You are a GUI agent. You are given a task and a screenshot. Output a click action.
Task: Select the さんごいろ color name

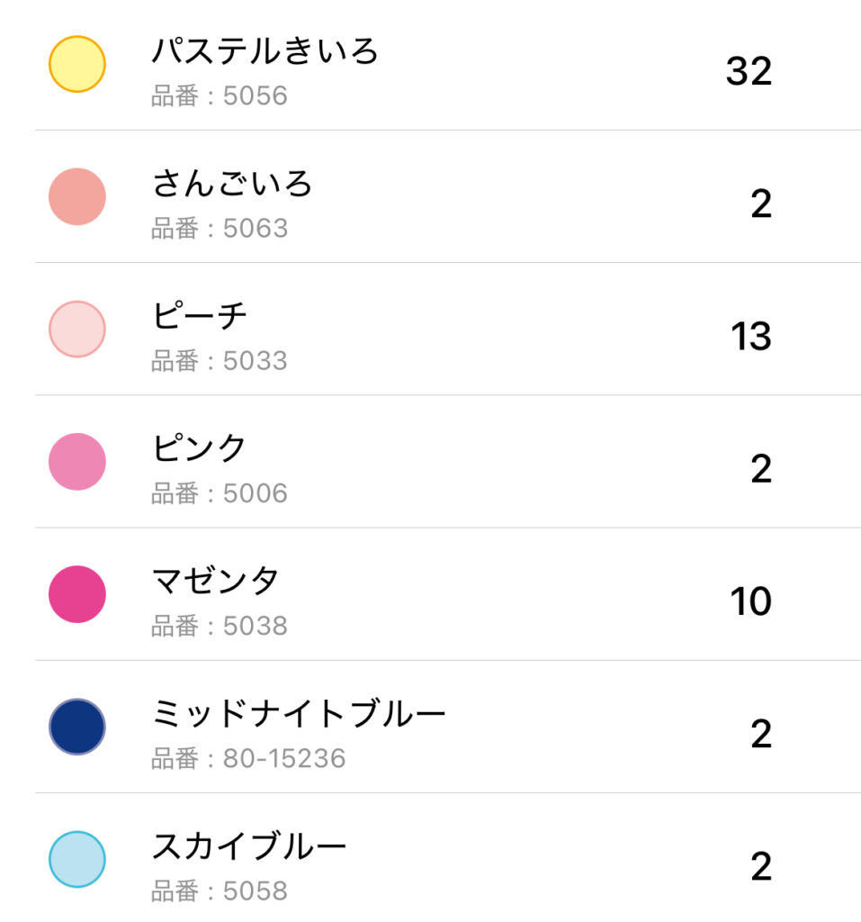pos(231,184)
